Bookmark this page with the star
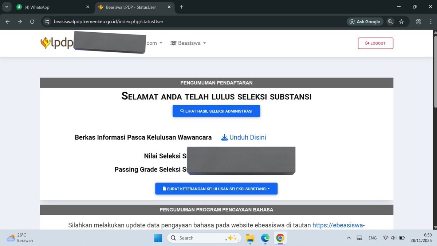437x246 pixels. pos(401,22)
